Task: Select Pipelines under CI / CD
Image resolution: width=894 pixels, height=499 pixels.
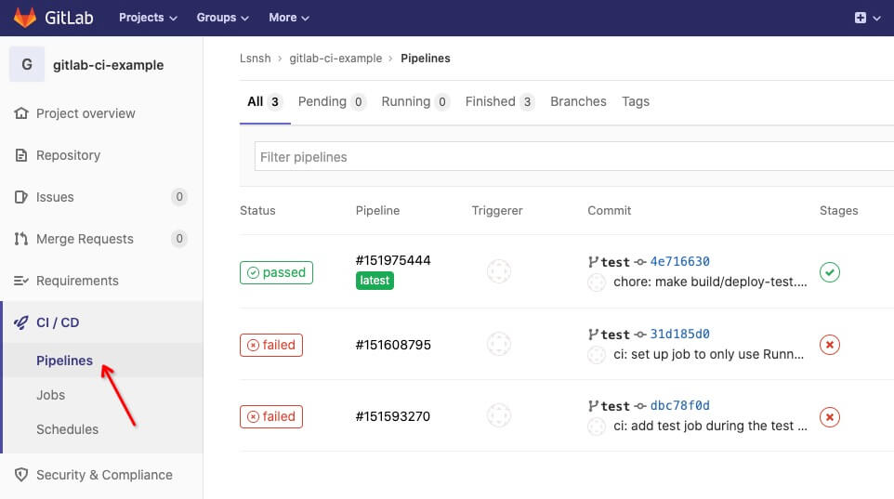Action: pyautogui.click(x=64, y=361)
